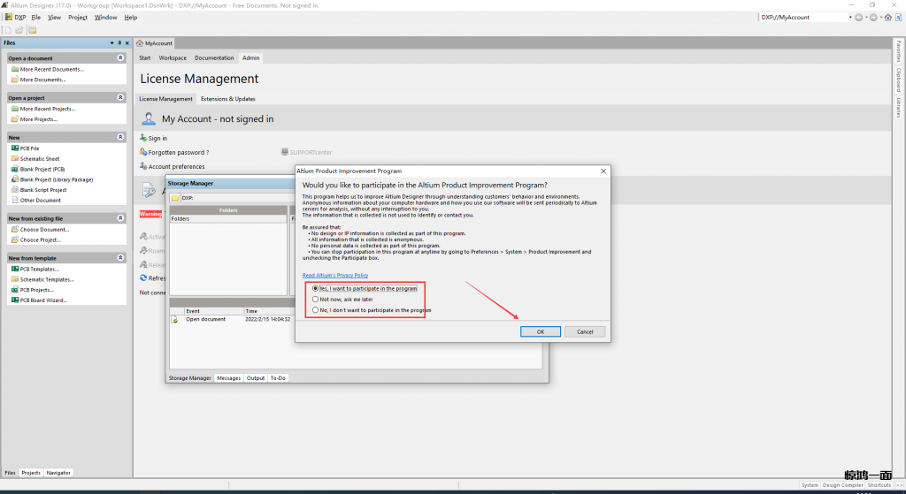Open the Libraries side panel tab
906x494 pixels.
[898, 108]
